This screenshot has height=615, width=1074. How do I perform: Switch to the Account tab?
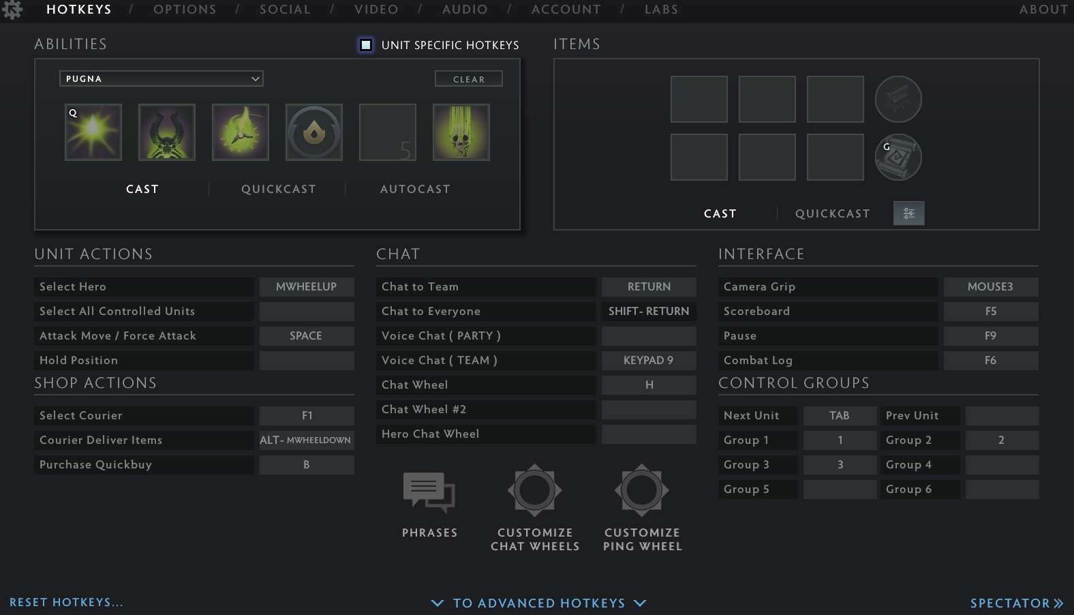pyautogui.click(x=566, y=10)
